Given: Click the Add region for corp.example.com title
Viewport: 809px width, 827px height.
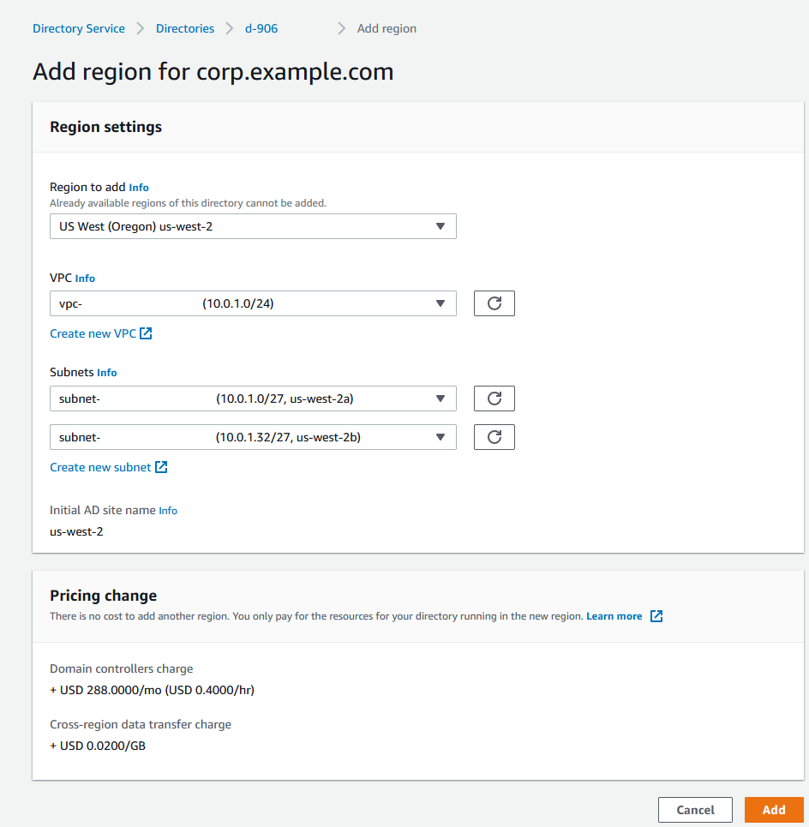Looking at the screenshot, I should coord(213,72).
